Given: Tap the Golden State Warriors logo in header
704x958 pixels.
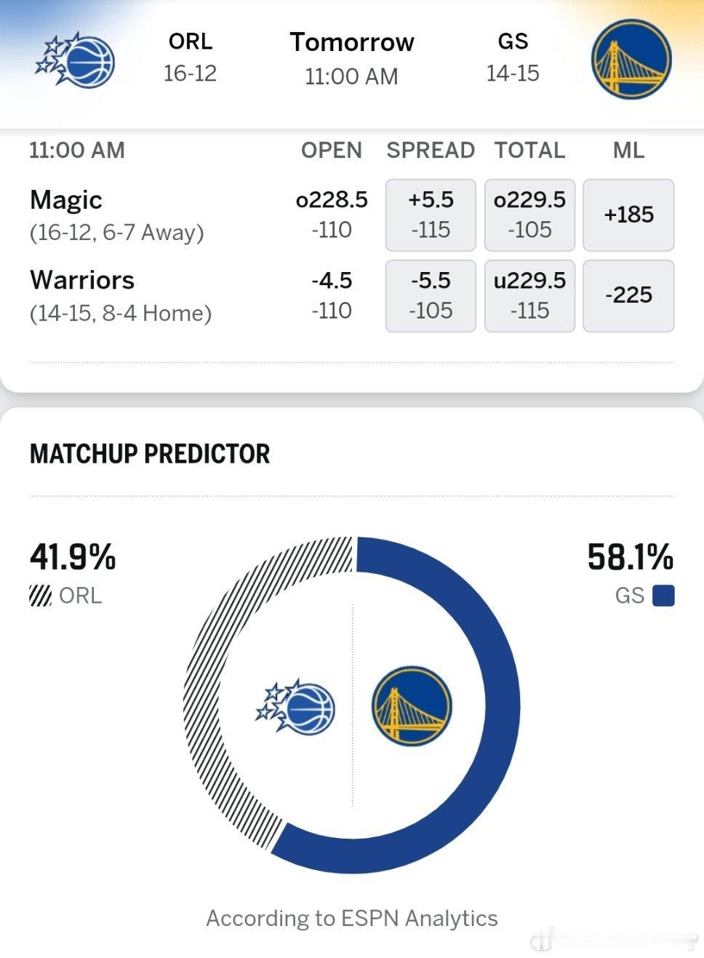Looking at the screenshot, I should (x=631, y=60).
